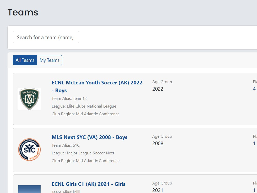Select the All Teams tab
Viewport: 257px width, 193px height.
coord(25,60)
